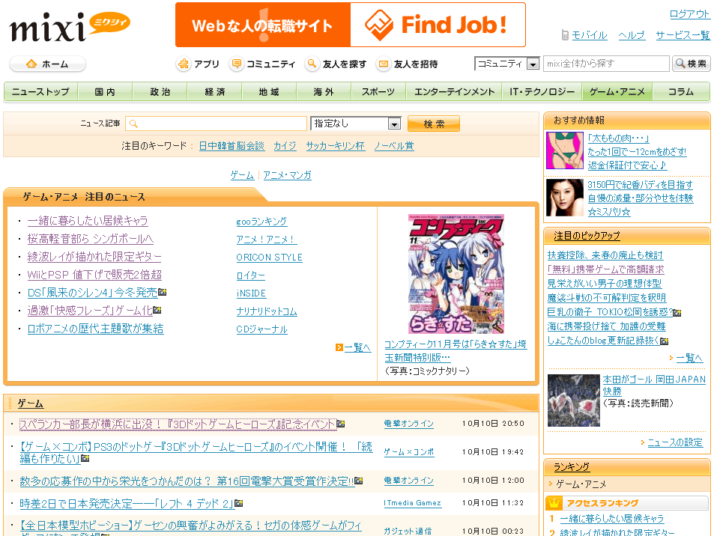
Task: Focus the ニュース記事 search input
Action: [x=217, y=124]
